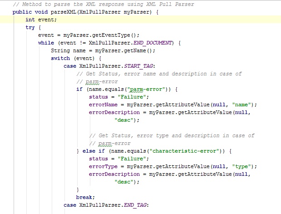Click the END_TAG constant

point(133,205)
